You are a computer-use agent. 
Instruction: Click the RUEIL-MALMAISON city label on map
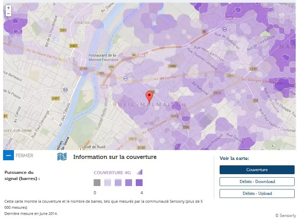pos(150,105)
